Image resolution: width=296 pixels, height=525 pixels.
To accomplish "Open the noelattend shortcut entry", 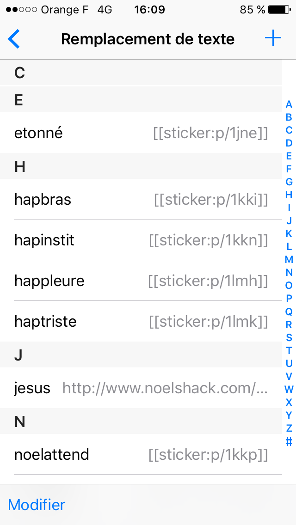I will 141,454.
